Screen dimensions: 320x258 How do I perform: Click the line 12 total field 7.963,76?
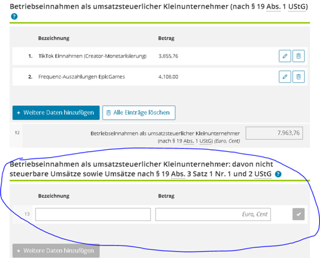[274, 133]
